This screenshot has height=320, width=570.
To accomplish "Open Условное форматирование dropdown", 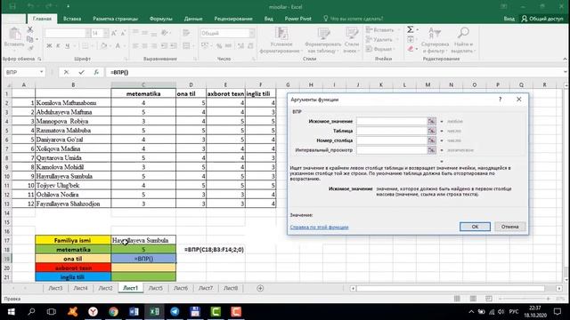I will click(x=281, y=40).
